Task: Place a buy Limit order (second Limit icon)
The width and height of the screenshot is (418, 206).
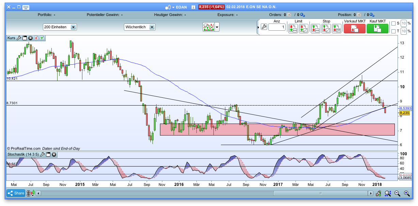Action: 304,29
